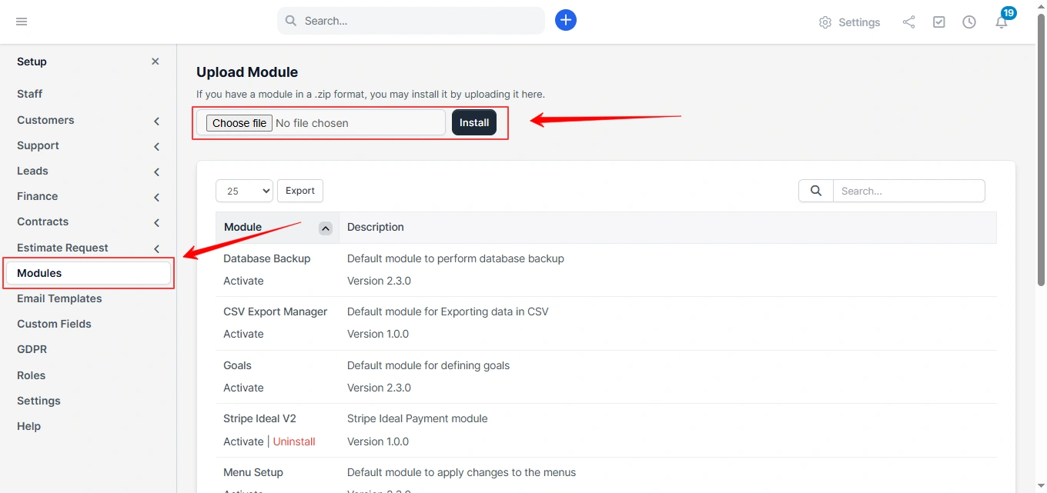Image resolution: width=1047 pixels, height=493 pixels.
Task: Activate the Database Backup module
Action: [243, 281]
